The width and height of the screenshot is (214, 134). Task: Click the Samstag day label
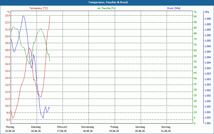[x=140, y=127]
